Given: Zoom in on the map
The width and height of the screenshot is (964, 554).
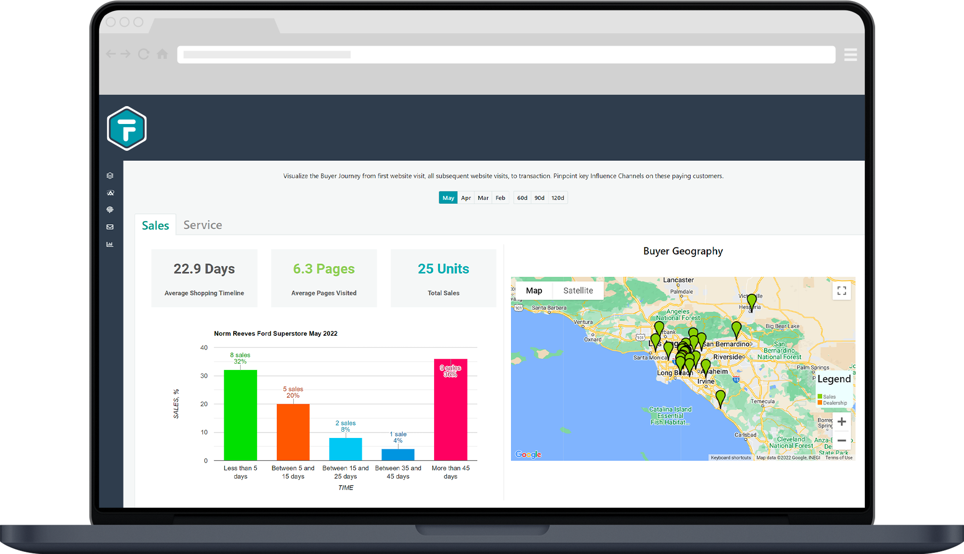Looking at the screenshot, I should 842,422.
